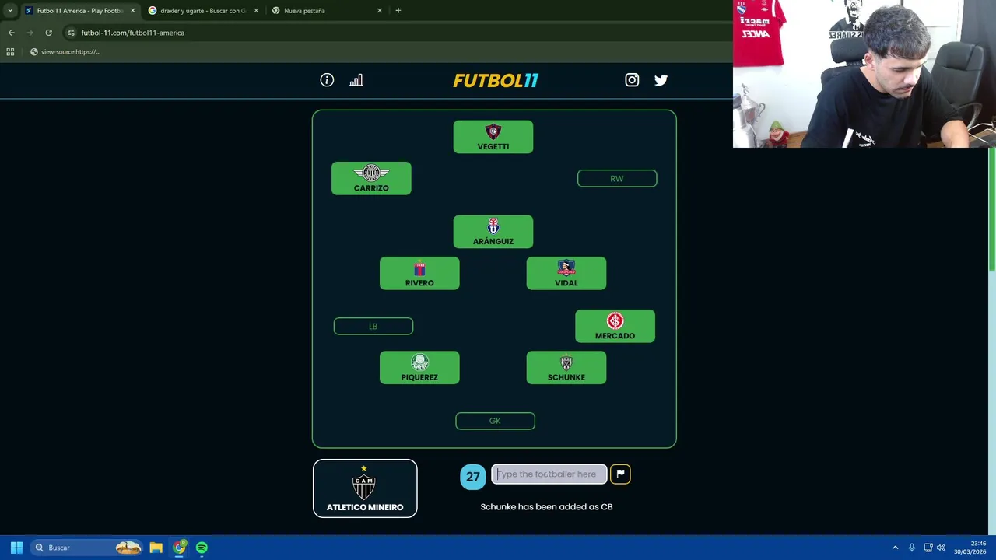Image resolution: width=996 pixels, height=560 pixels.
Task: Select the Aránguiz midfielder card
Action: [493, 232]
